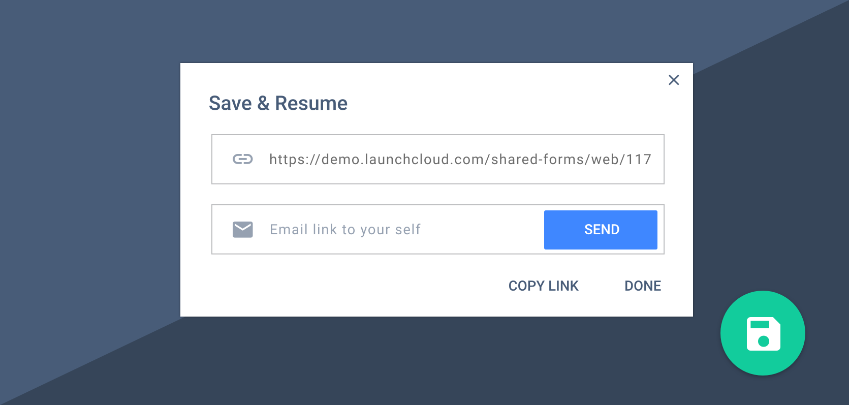Click the green floppy disk save icon
Screen dimensions: 849x405
(763, 333)
